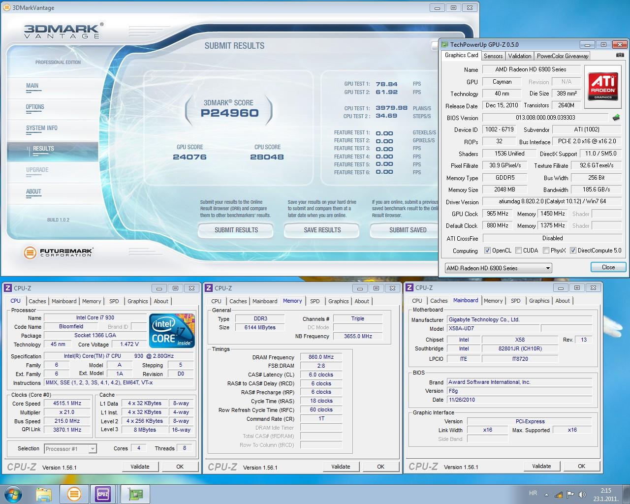Click the green BIOS save chip icon
This screenshot has height=504, width=630.
coord(616,118)
